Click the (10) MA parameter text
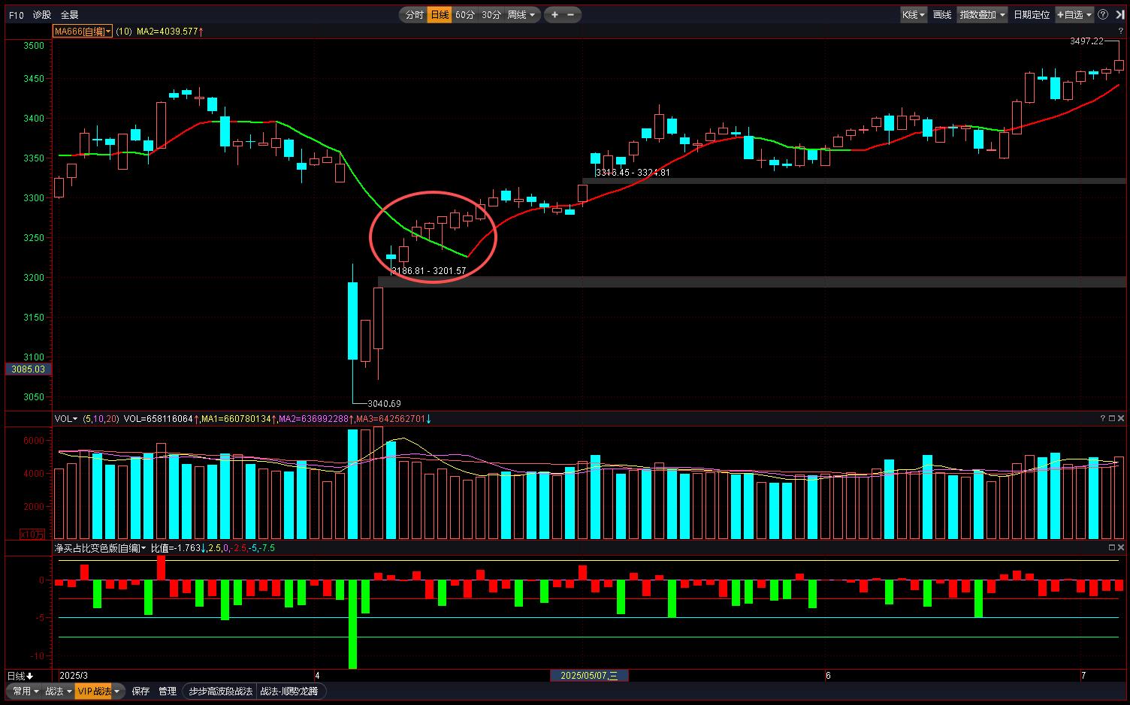The height and width of the screenshot is (705, 1130). (x=124, y=32)
